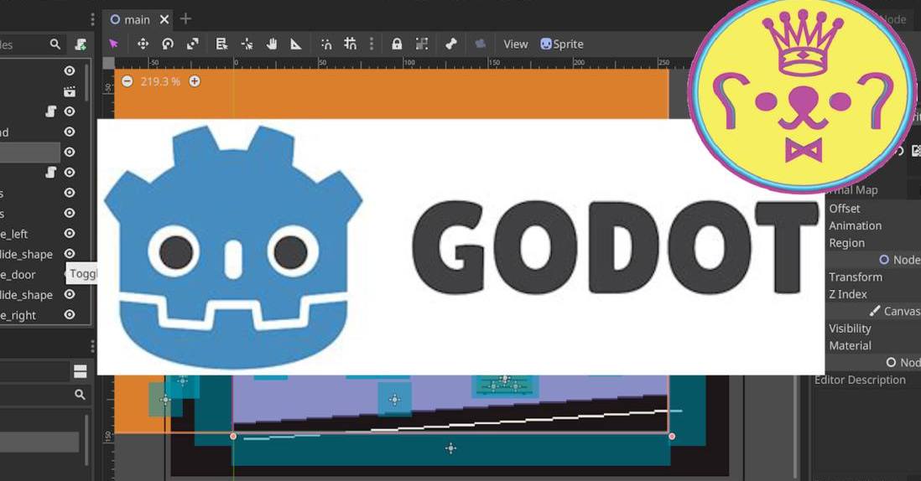The image size is (921, 481).
Task: Click the group selected children icon
Action: 422,44
